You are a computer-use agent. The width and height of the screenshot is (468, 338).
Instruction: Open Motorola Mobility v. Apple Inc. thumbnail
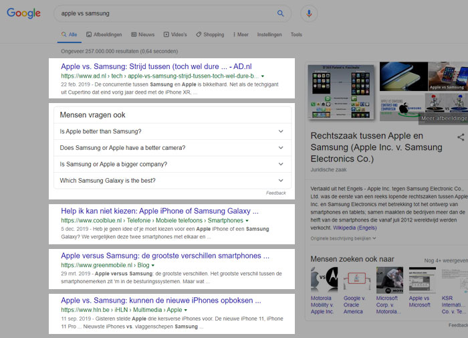tap(324, 279)
